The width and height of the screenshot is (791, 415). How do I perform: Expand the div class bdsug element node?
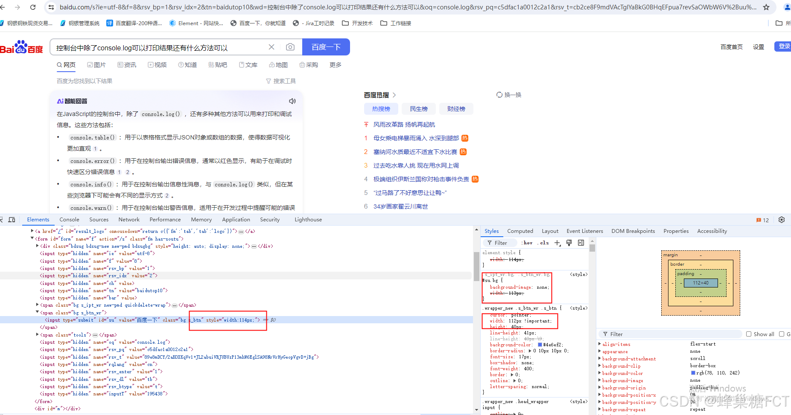(x=37, y=246)
